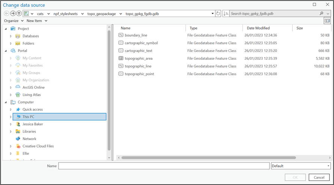
Task: Collapse the Computer tree node
Action: pyautogui.click(x=6, y=102)
